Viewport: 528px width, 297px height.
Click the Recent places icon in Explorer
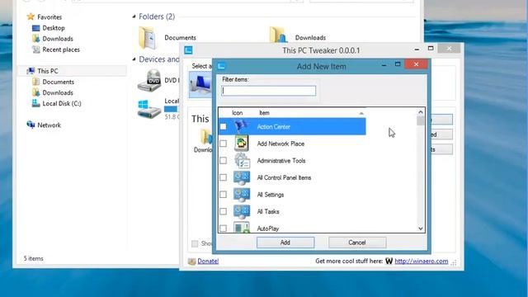[35, 49]
